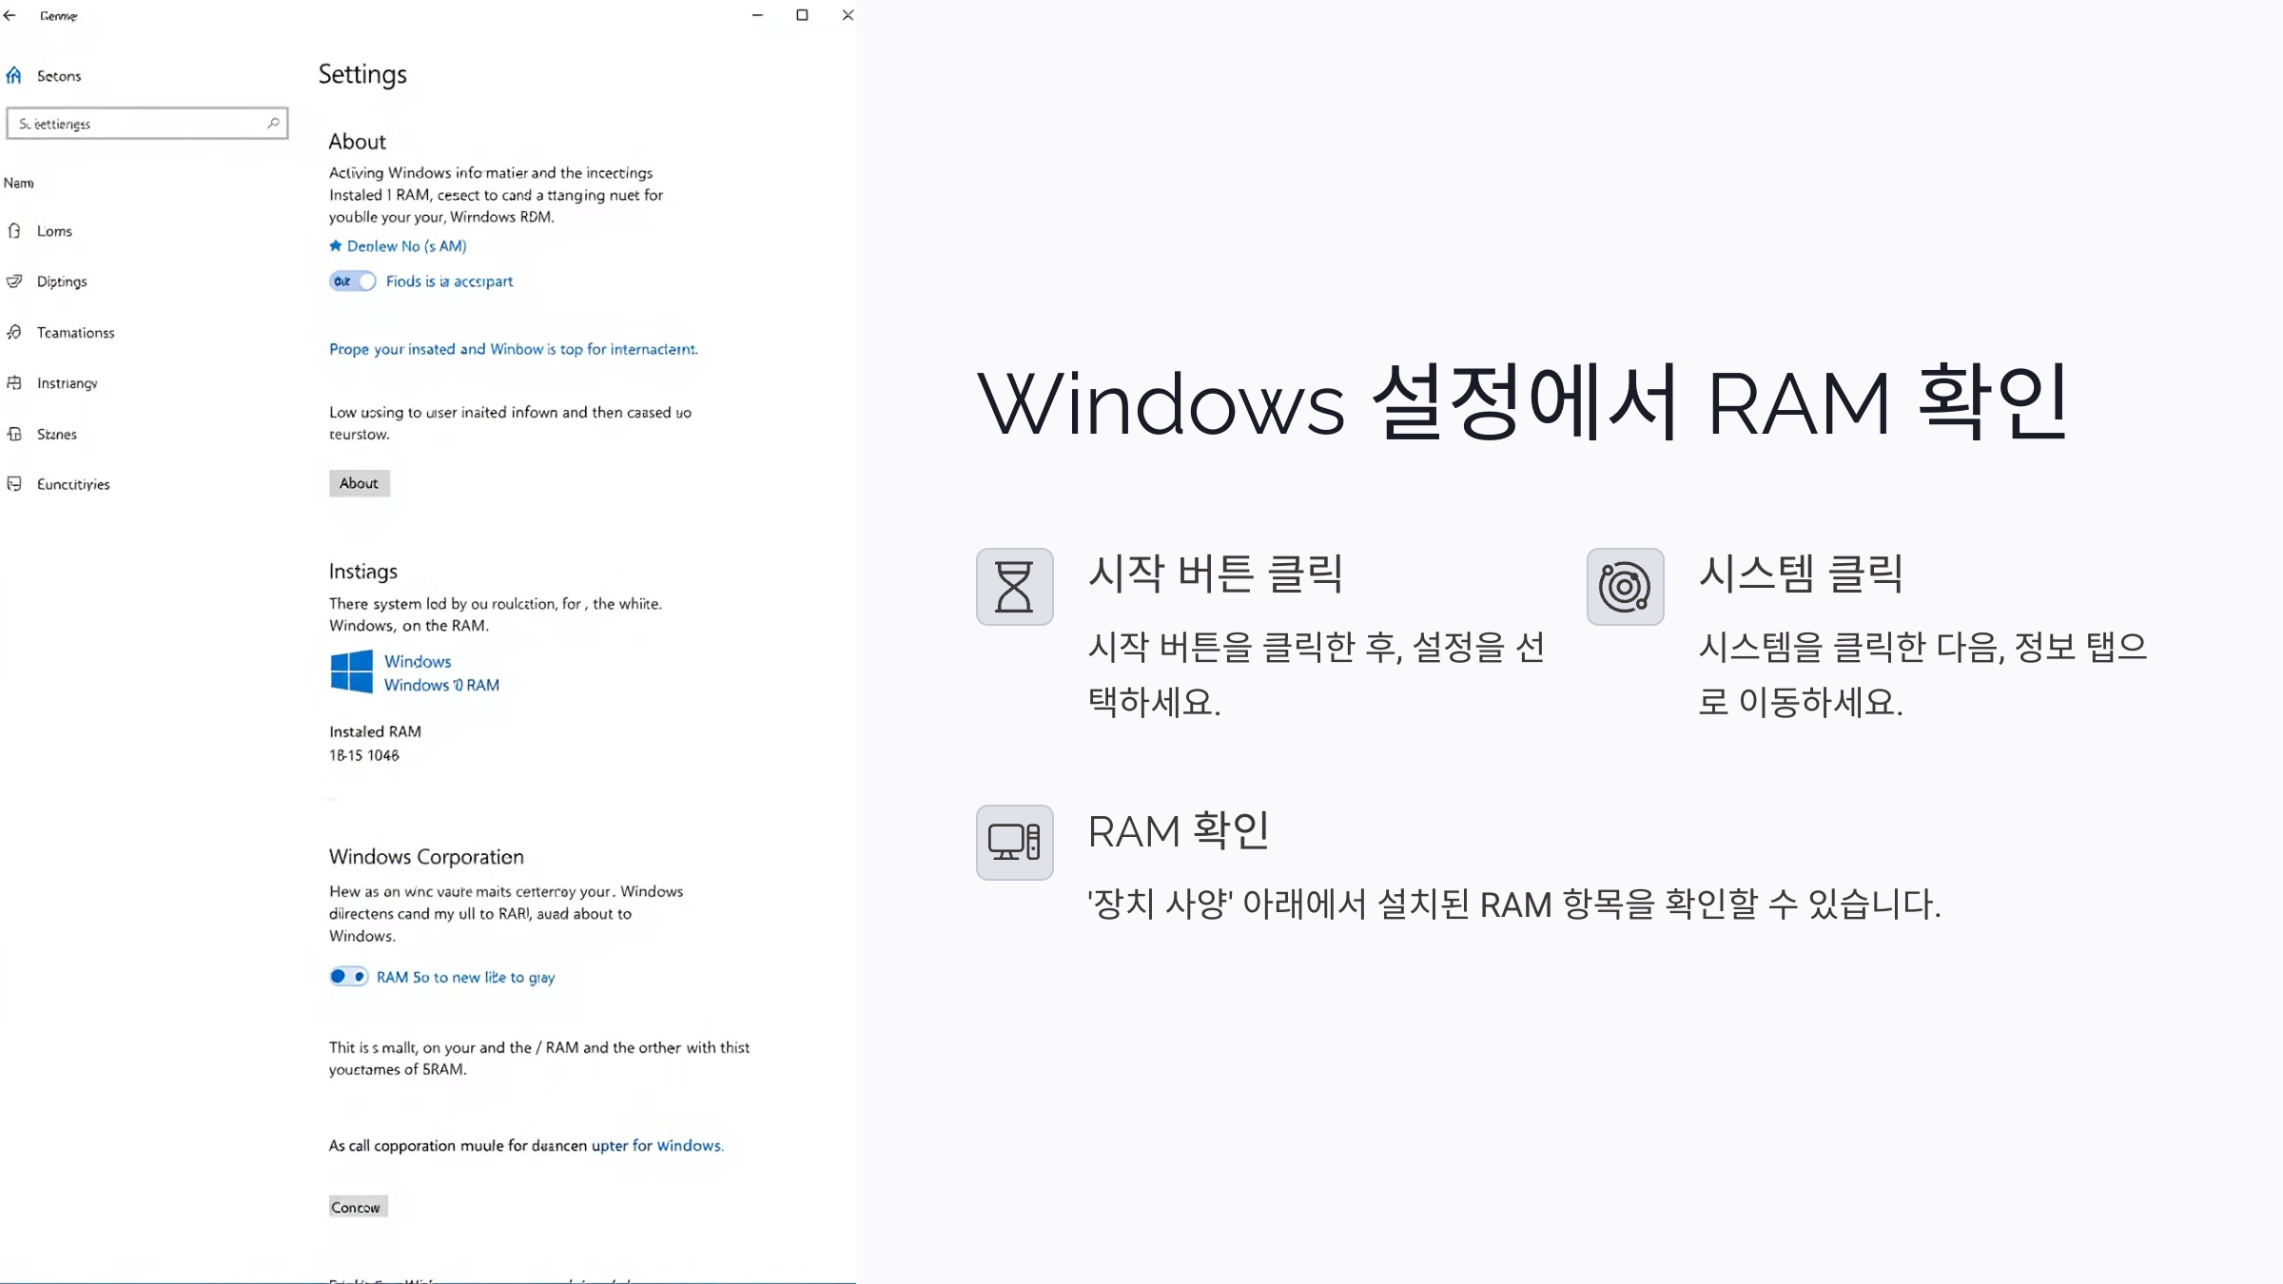This screenshot has width=2283, height=1284.
Task: Click the hourglass icon on slide
Action: 1014,586
